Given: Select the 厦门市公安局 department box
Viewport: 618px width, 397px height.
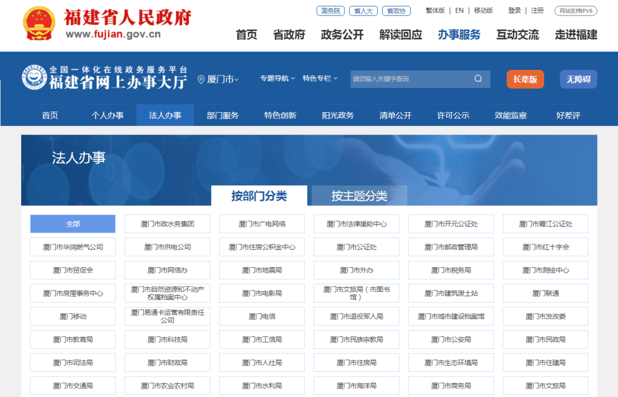Looking at the screenshot, I should [x=451, y=339].
